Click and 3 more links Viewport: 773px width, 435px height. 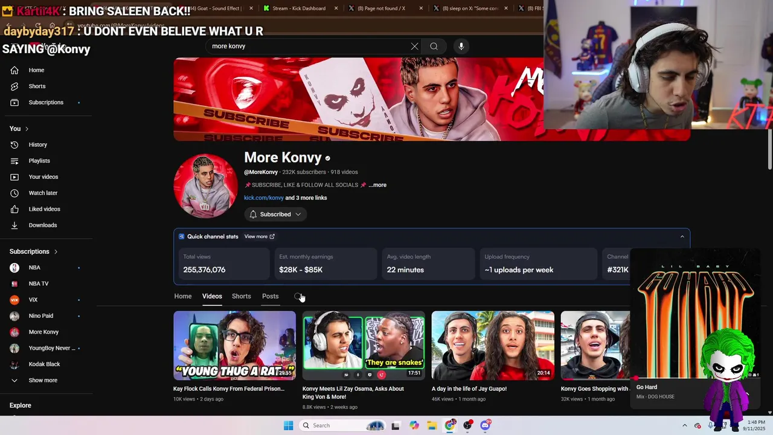[x=306, y=198]
